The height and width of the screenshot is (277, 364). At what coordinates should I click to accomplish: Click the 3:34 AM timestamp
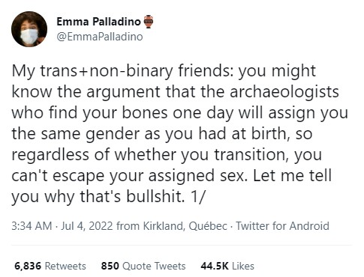[32, 226]
